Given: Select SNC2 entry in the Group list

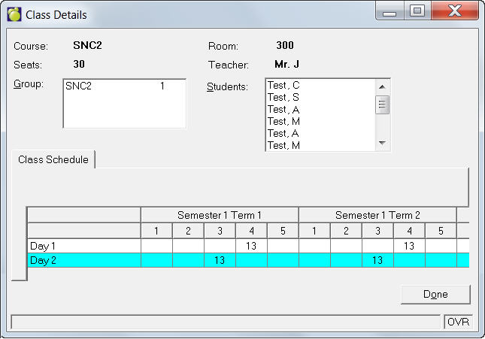Looking at the screenshot, I should click(x=115, y=86).
